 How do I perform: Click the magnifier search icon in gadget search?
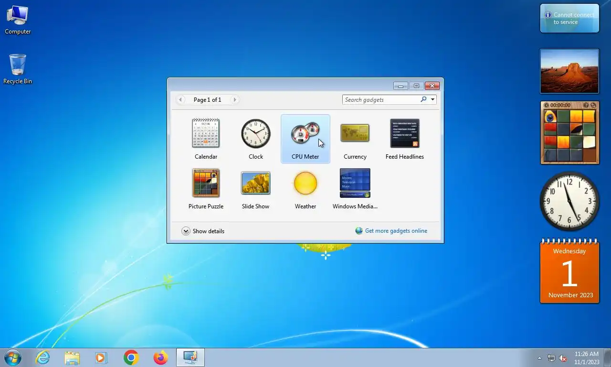pyautogui.click(x=423, y=99)
